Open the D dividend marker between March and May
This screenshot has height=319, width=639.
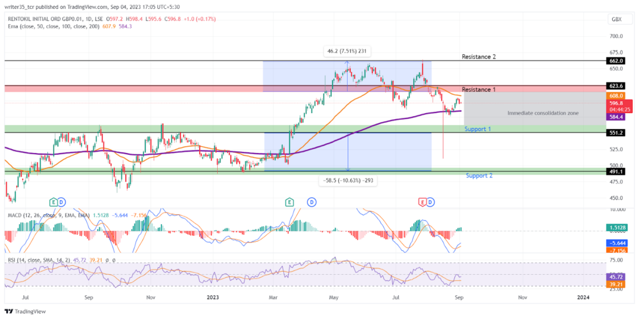(312, 202)
